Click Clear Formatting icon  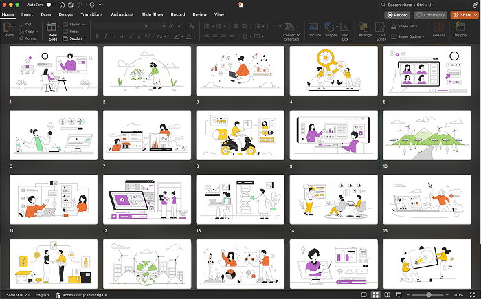point(192,26)
